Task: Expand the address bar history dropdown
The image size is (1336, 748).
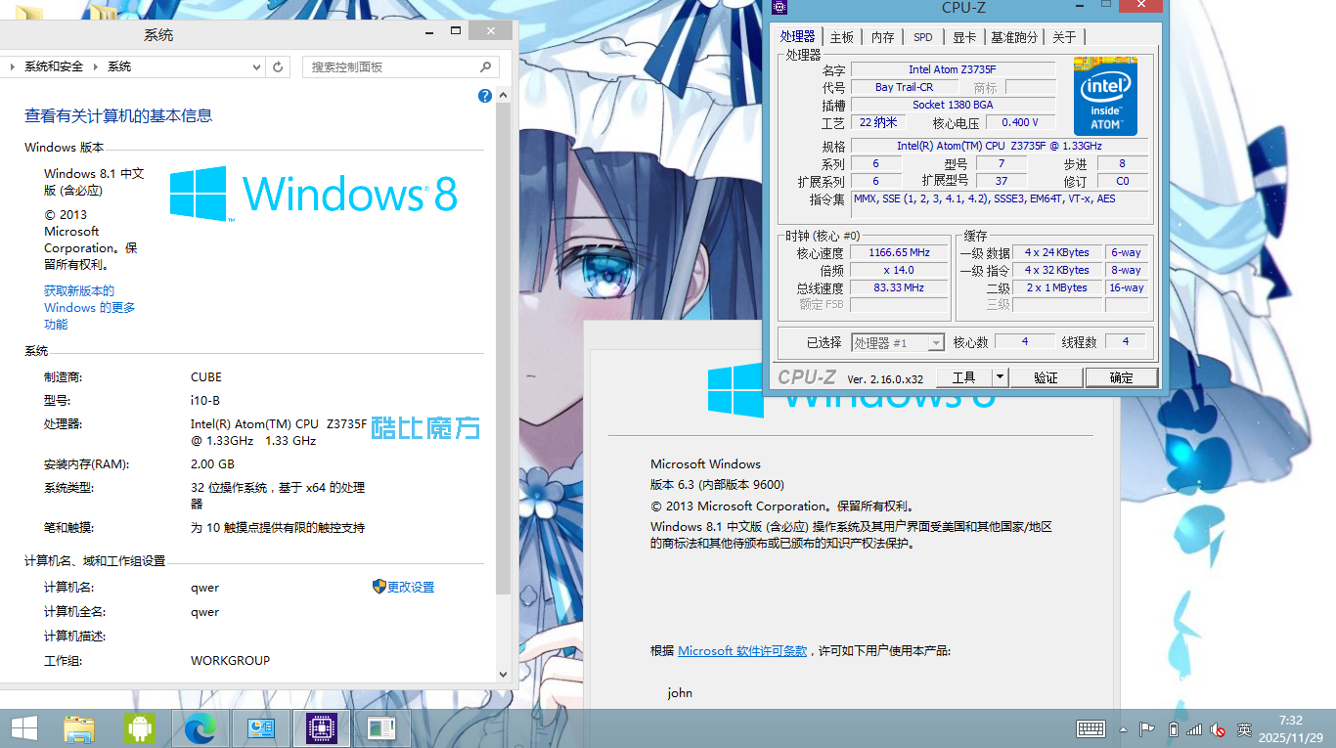Action: [x=256, y=66]
